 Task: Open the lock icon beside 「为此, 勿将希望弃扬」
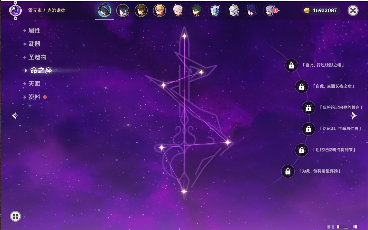288,172
